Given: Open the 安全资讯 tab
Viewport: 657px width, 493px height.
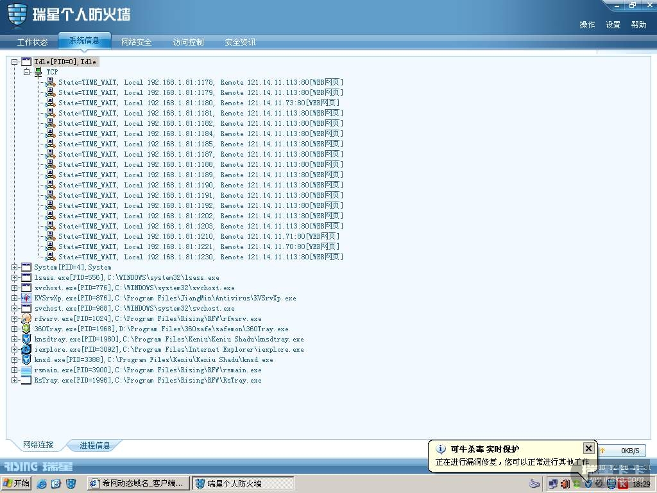Looking at the screenshot, I should tap(240, 42).
